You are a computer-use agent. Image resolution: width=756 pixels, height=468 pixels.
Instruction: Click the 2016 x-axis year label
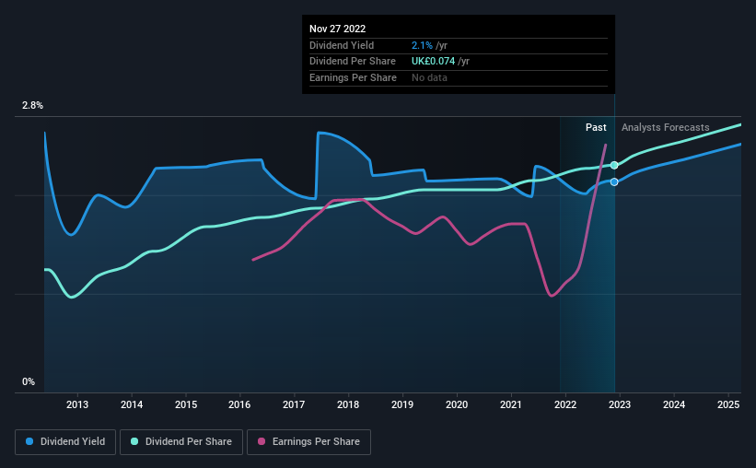(239, 404)
